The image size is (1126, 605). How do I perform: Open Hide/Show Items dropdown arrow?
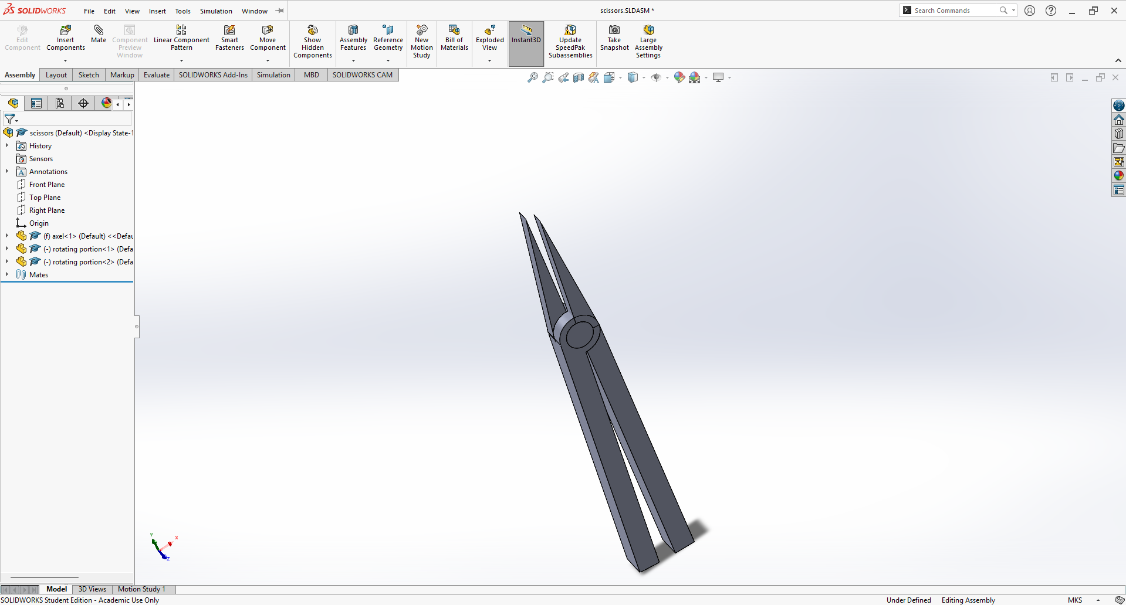pos(667,77)
